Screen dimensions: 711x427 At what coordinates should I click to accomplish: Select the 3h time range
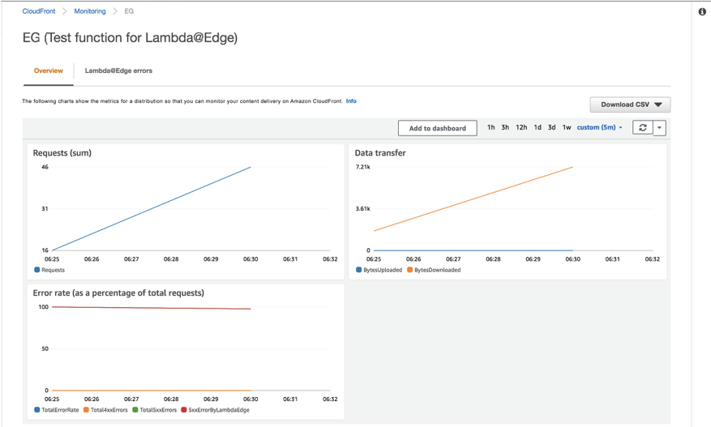pyautogui.click(x=505, y=127)
